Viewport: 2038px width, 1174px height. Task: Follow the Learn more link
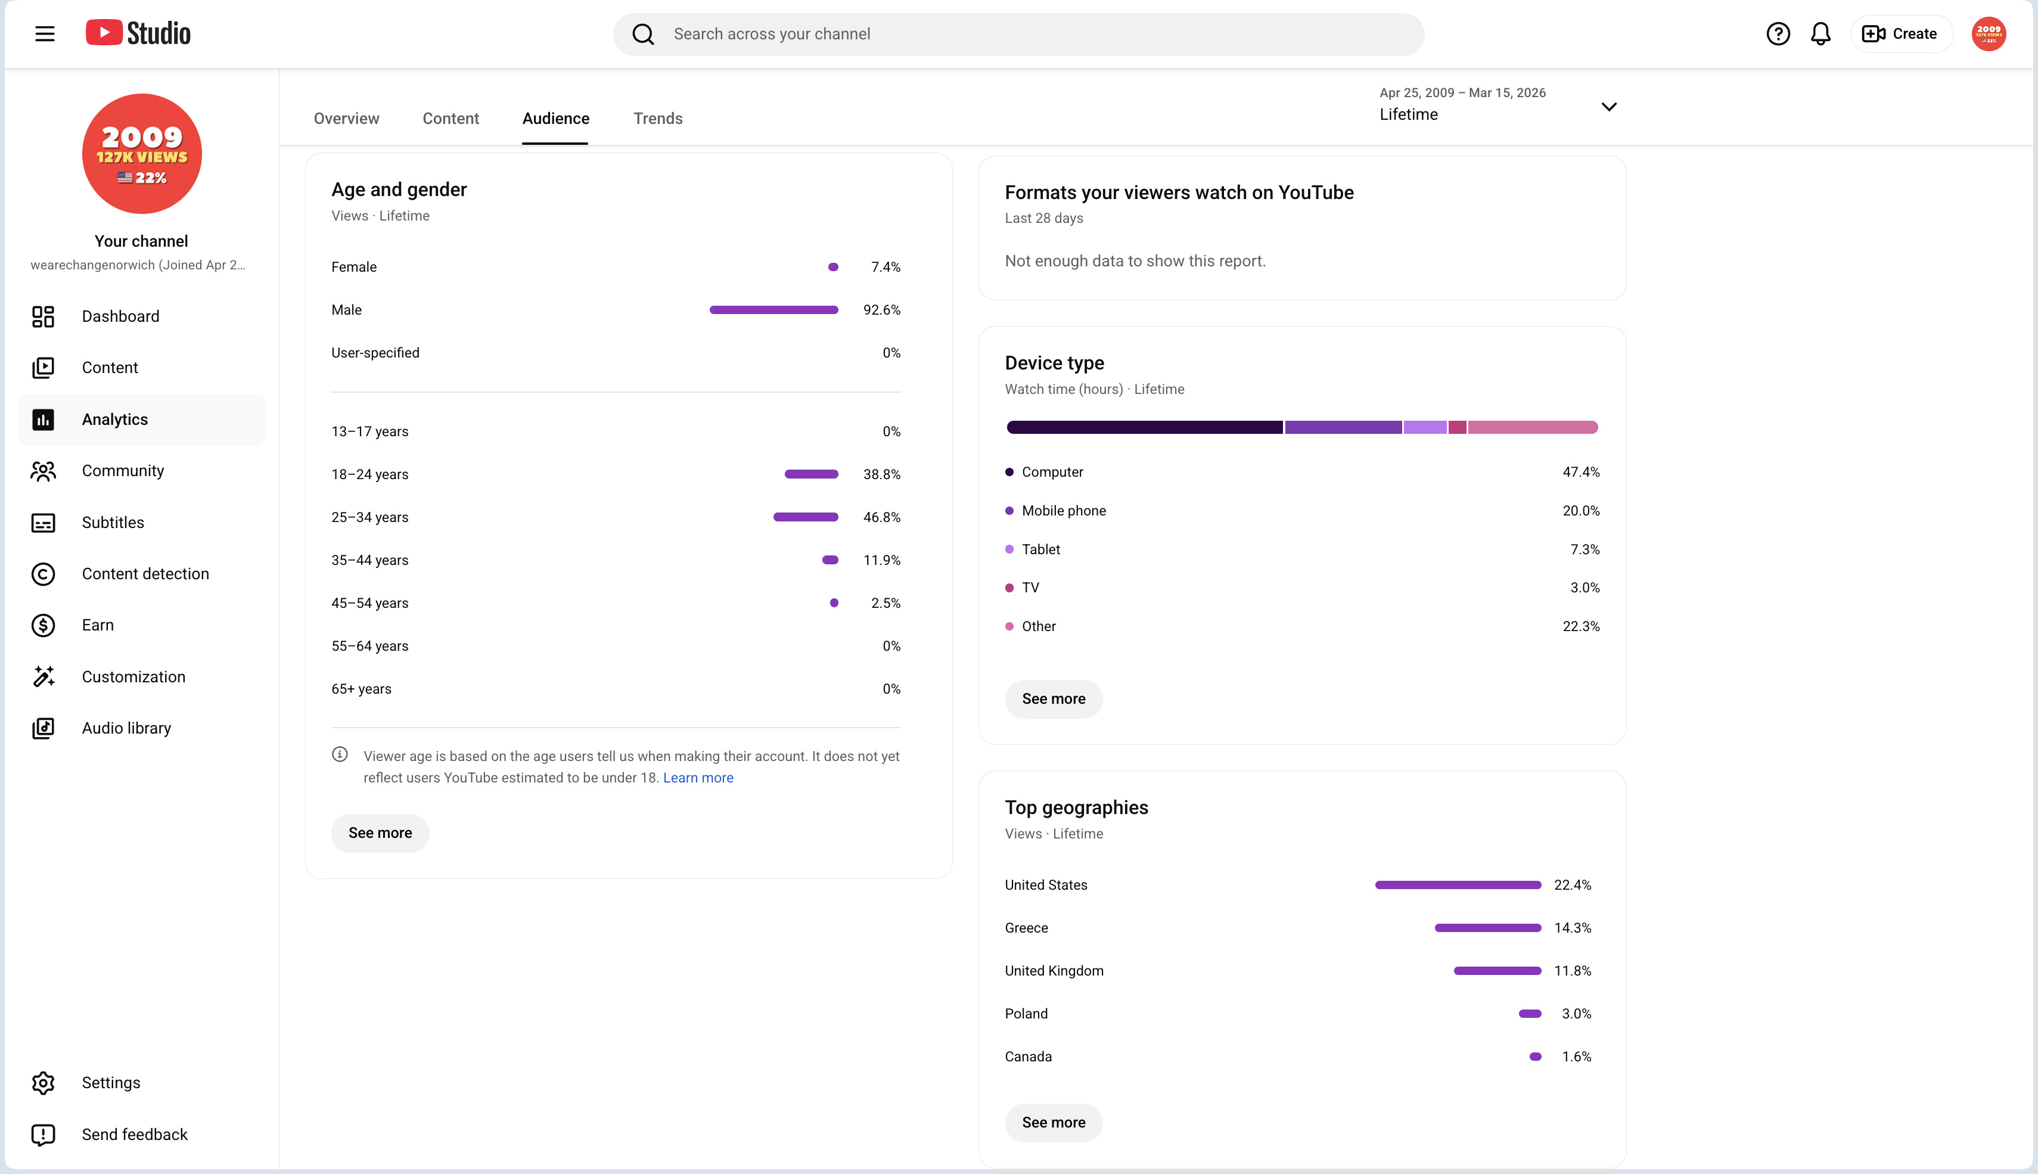(698, 778)
